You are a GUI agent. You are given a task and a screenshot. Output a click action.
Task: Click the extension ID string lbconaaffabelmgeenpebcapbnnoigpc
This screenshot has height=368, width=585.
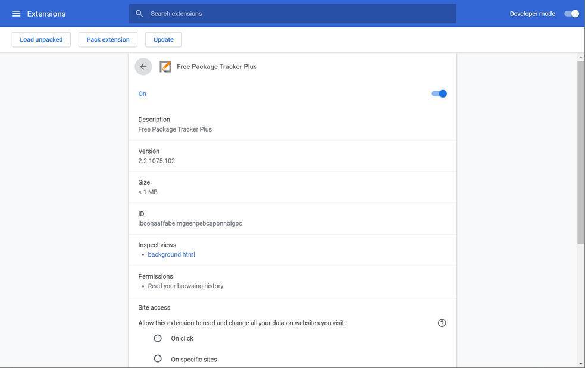click(190, 223)
